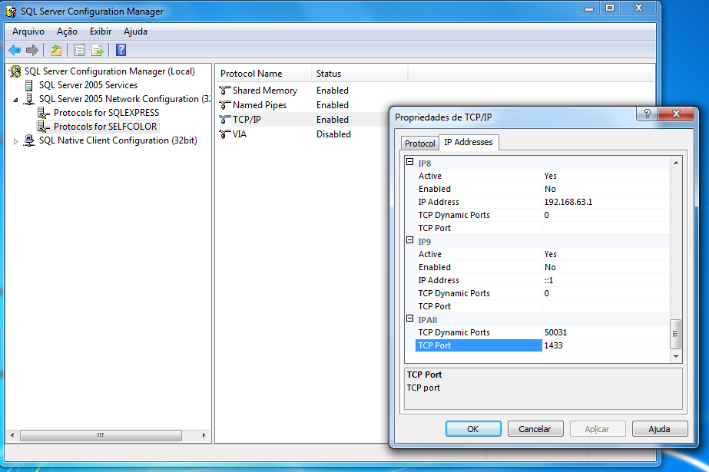Select the Named Pipes protocol row

pos(260,105)
